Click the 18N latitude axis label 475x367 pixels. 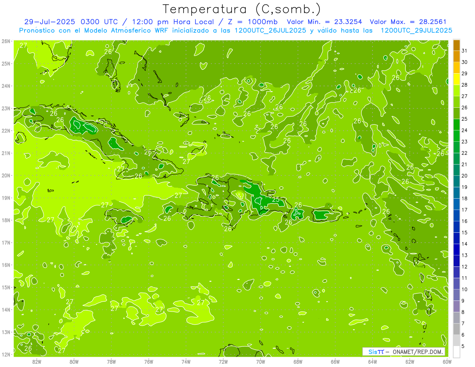pyautogui.click(x=6, y=220)
